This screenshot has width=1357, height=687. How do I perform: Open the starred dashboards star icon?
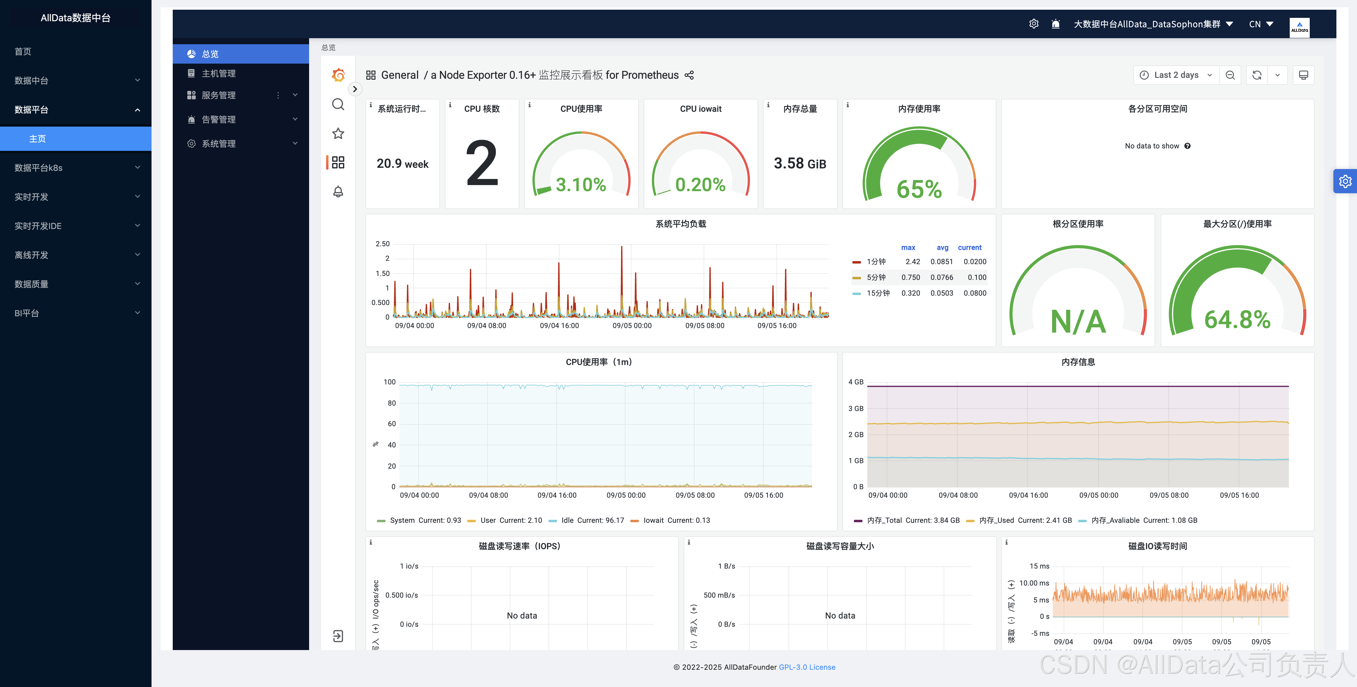338,133
